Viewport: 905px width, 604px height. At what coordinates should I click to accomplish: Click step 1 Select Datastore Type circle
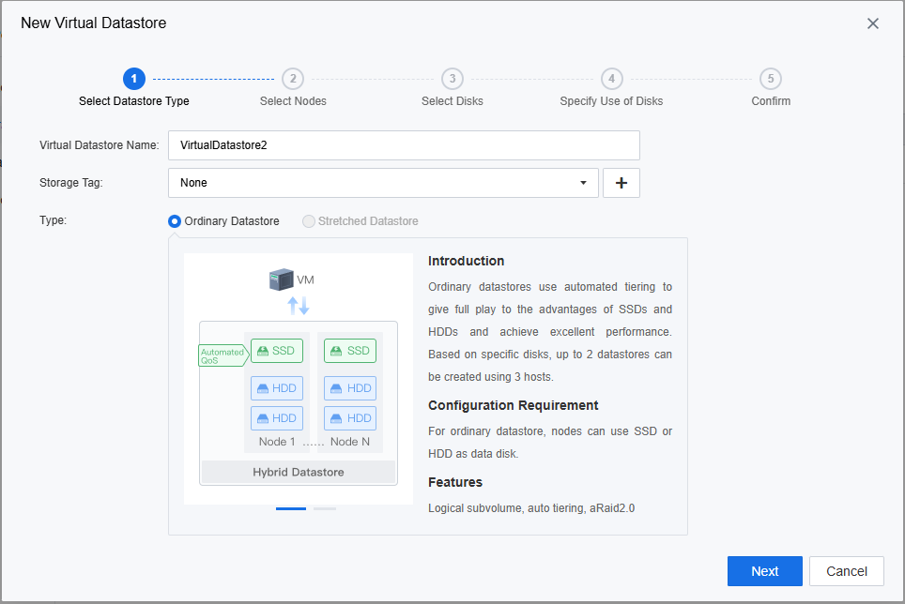(x=134, y=79)
